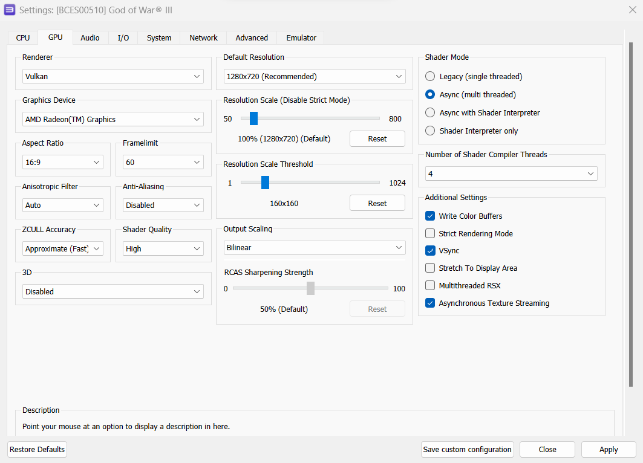
Task: Open the System settings tab
Action: (159, 37)
